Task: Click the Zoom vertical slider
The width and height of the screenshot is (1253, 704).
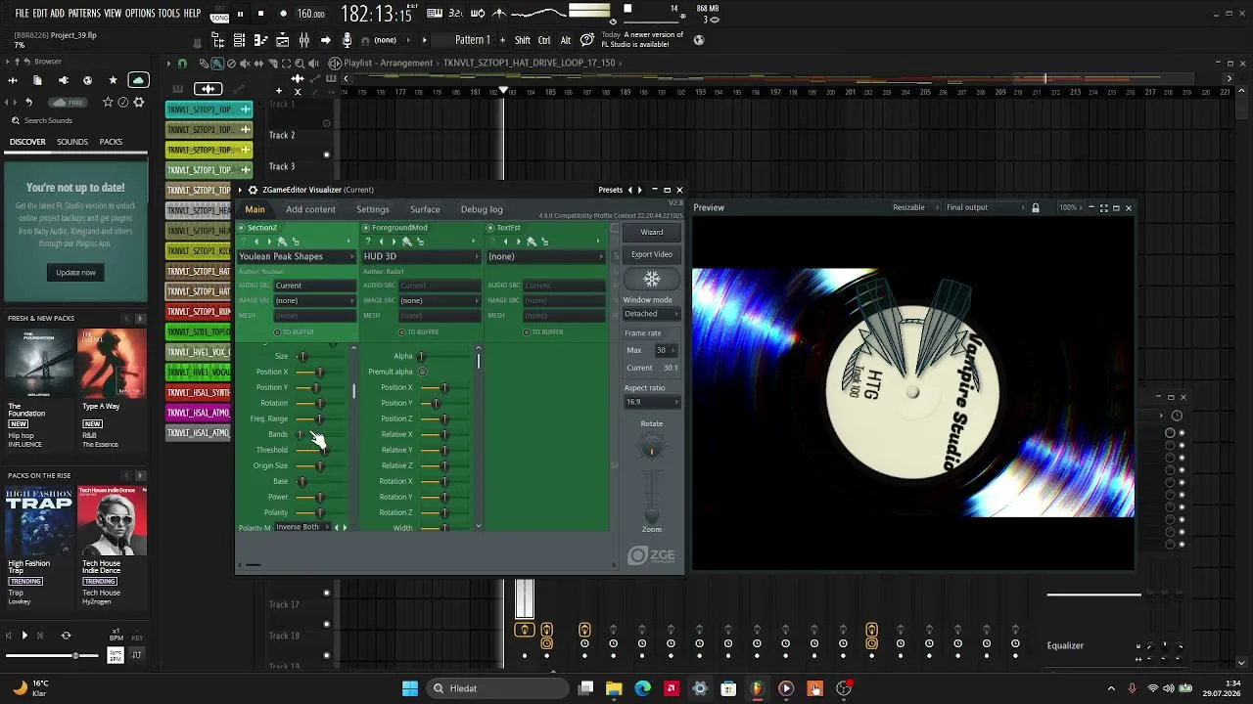Action: (652, 498)
